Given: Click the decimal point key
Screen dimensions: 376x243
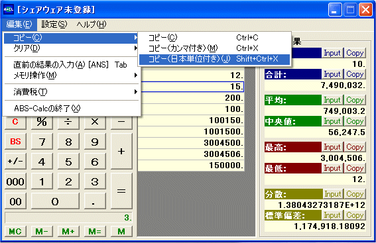Looking at the screenshot, I should (x=95, y=201).
